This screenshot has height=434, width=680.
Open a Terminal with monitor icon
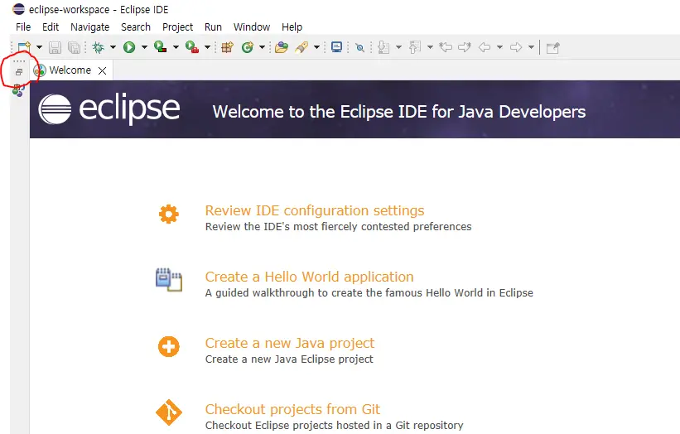coord(336,47)
